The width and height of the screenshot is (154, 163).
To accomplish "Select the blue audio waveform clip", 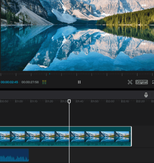I will pos(14,155).
